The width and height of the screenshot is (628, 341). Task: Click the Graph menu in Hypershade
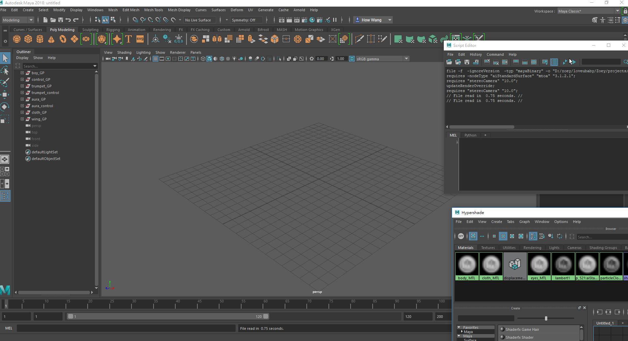click(x=525, y=222)
